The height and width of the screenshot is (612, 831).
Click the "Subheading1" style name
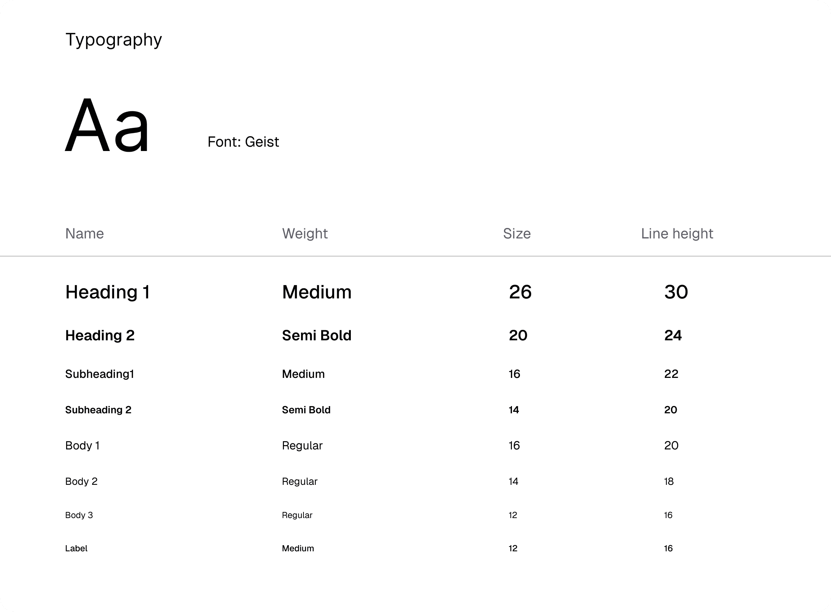[99, 374]
